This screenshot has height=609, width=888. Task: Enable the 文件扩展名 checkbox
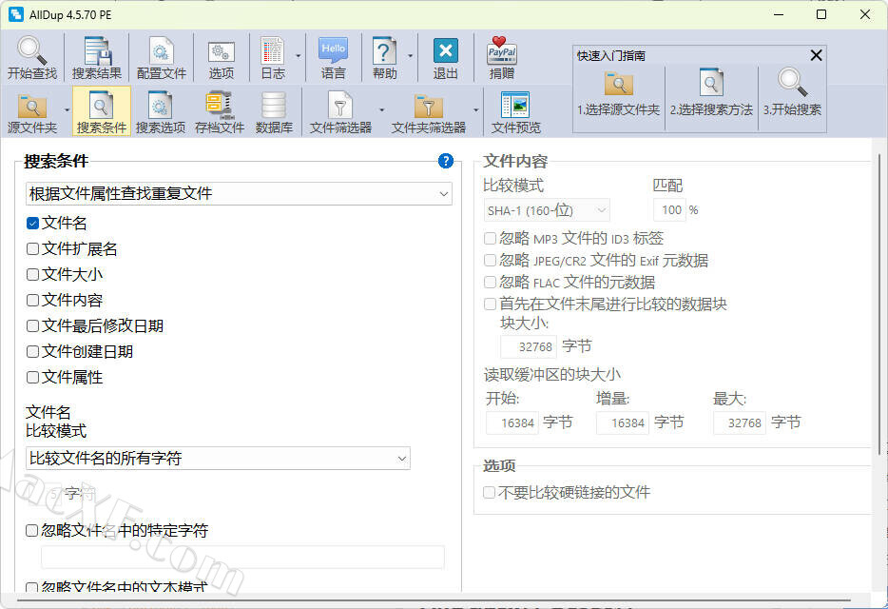click(33, 249)
